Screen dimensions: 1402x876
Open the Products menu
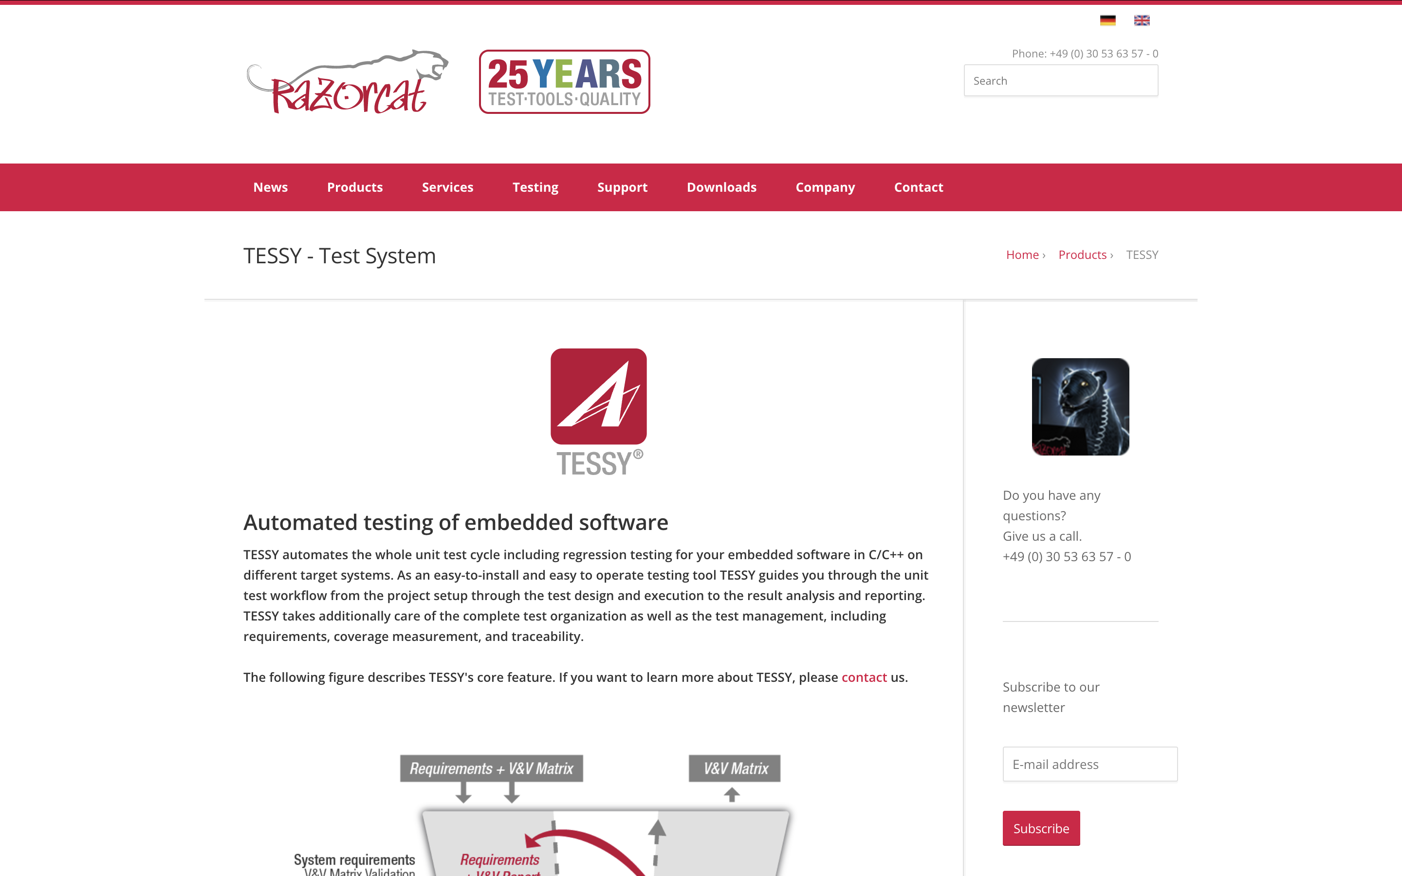pyautogui.click(x=354, y=187)
